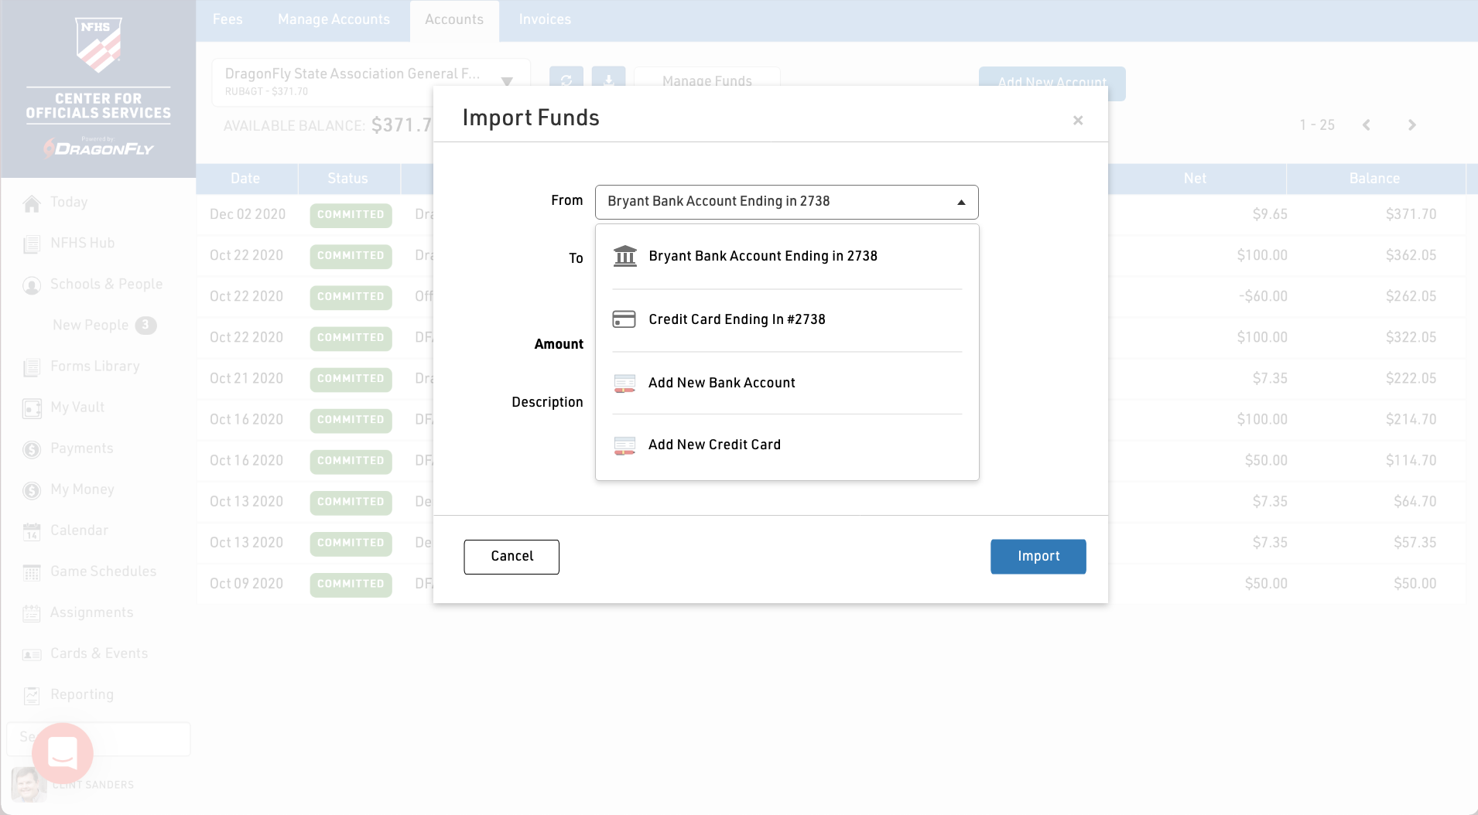Click the download icon in the toolbar

click(609, 80)
